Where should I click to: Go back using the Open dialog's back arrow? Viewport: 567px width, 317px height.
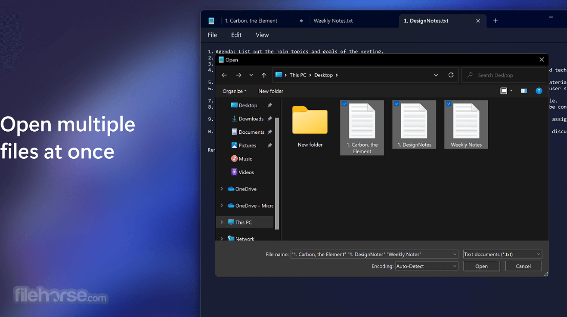[x=224, y=75]
